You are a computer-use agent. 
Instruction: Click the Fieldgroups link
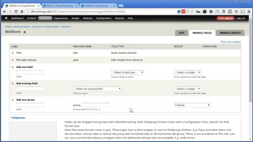pos(18,118)
